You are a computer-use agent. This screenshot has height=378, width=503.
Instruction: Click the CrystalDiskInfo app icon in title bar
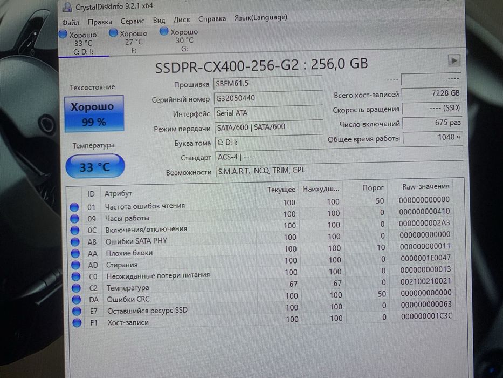(67, 7)
